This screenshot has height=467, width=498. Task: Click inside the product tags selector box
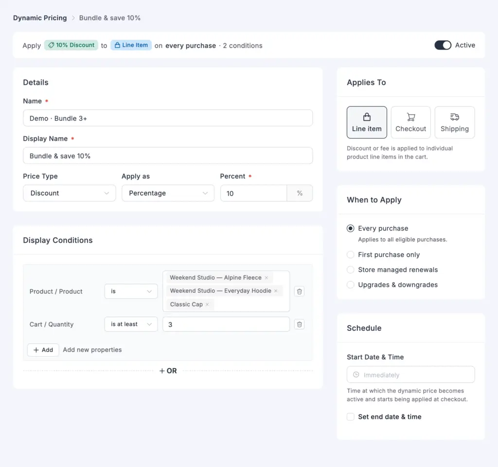coord(226,291)
